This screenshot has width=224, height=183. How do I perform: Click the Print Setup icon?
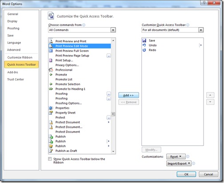pos(51,60)
